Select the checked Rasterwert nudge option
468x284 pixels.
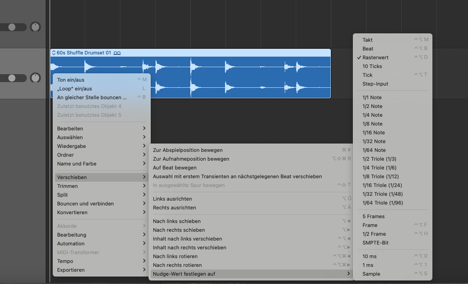point(375,58)
